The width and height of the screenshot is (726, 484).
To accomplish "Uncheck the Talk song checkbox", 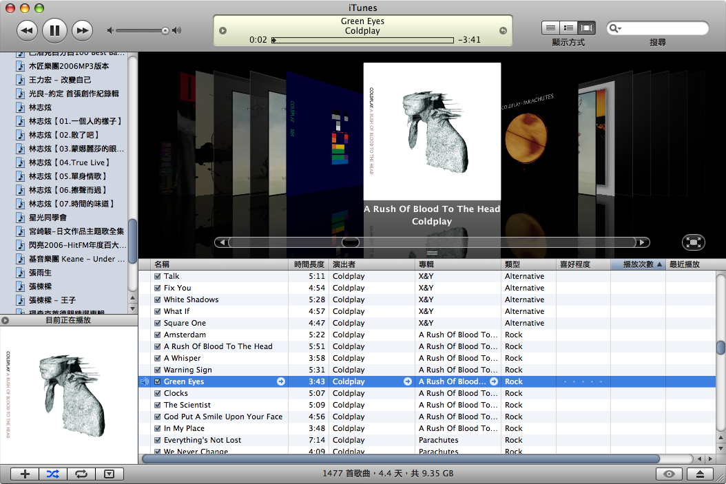I will click(158, 276).
